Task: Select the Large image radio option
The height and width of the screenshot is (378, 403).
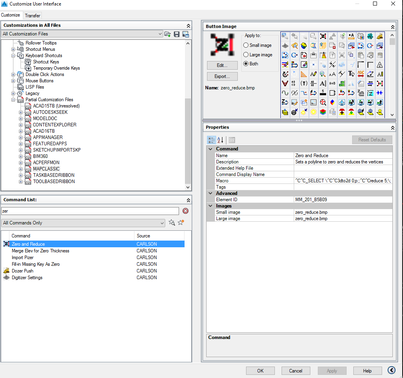Action: click(x=246, y=54)
